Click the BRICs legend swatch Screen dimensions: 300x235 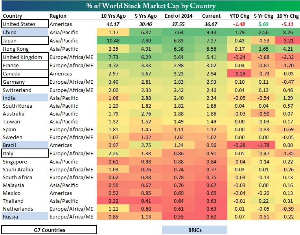point(195,230)
